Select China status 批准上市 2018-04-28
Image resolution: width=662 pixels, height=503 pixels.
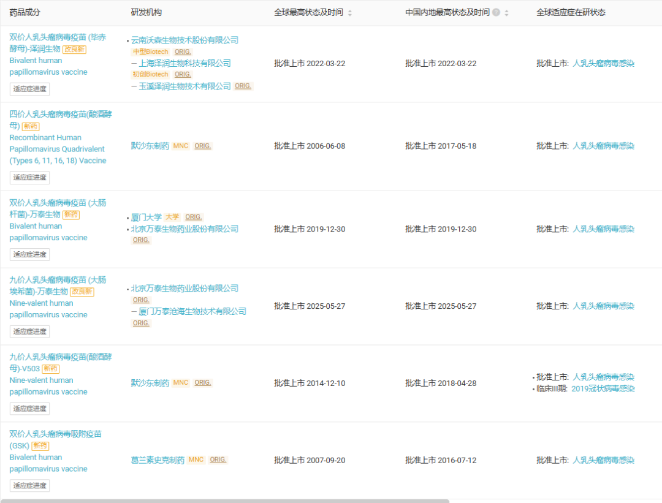(441, 383)
